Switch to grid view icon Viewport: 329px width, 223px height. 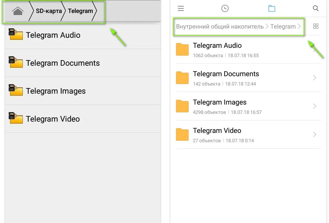pyautogui.click(x=315, y=26)
